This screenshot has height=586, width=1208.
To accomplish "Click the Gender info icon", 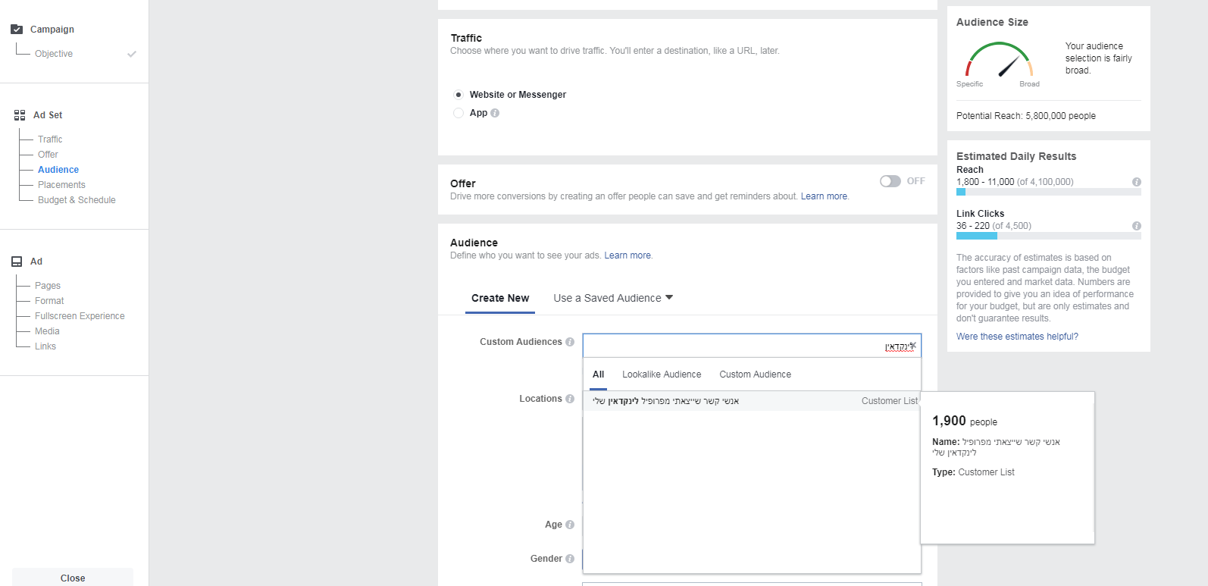I will [570, 559].
